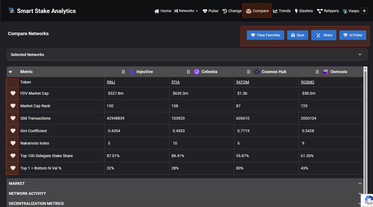
Task: Click Cosmos Hub FDV value $1.3b
Action: (242, 93)
